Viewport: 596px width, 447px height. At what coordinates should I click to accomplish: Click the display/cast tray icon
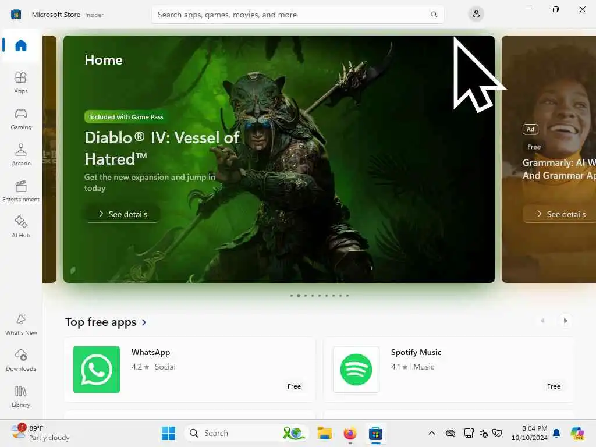point(469,433)
